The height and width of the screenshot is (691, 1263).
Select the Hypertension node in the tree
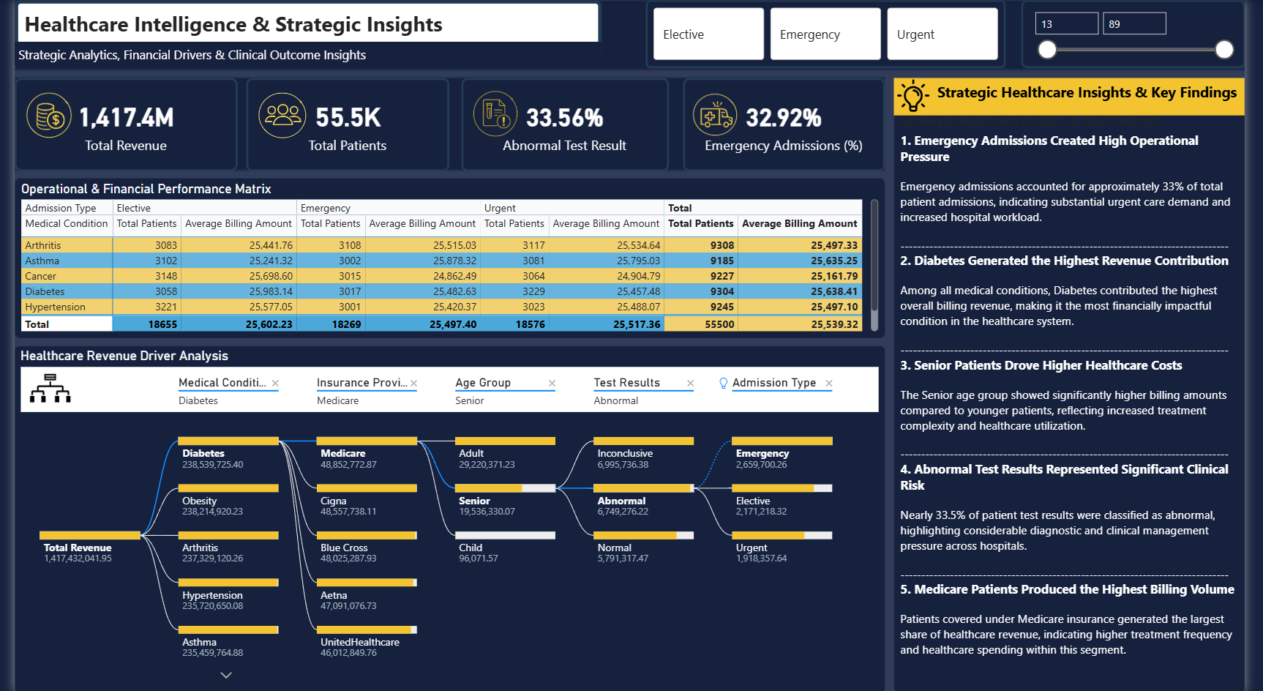pos(228,595)
